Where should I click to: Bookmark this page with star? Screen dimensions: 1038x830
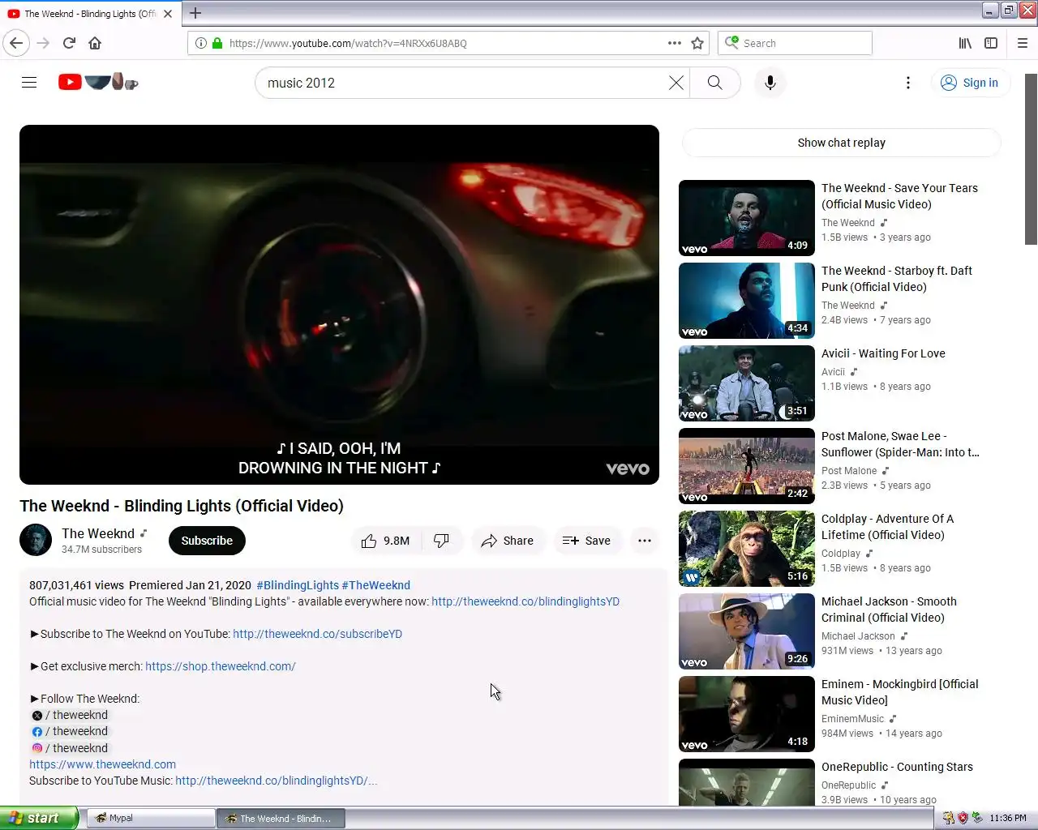(x=697, y=43)
